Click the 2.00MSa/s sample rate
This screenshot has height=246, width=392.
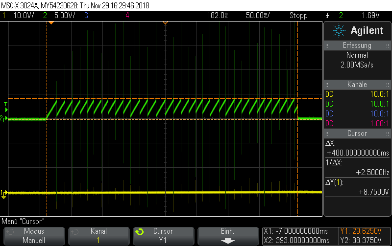tap(357, 65)
